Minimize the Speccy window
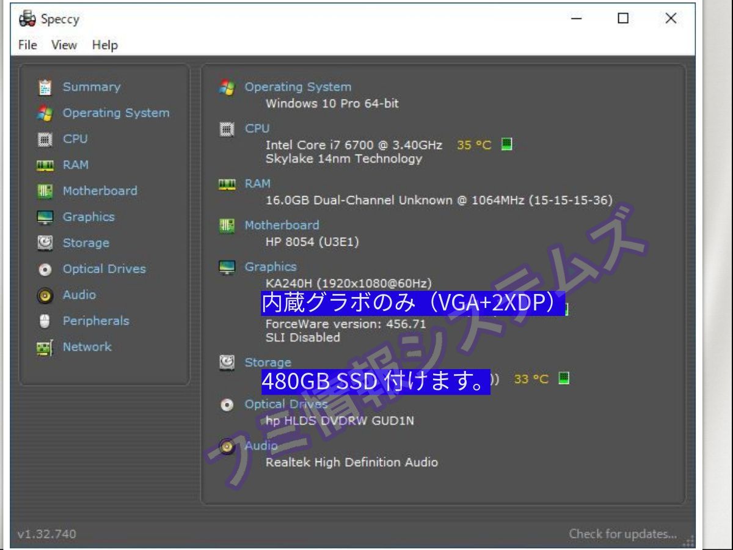Screen dimensions: 733x550 click(577, 18)
